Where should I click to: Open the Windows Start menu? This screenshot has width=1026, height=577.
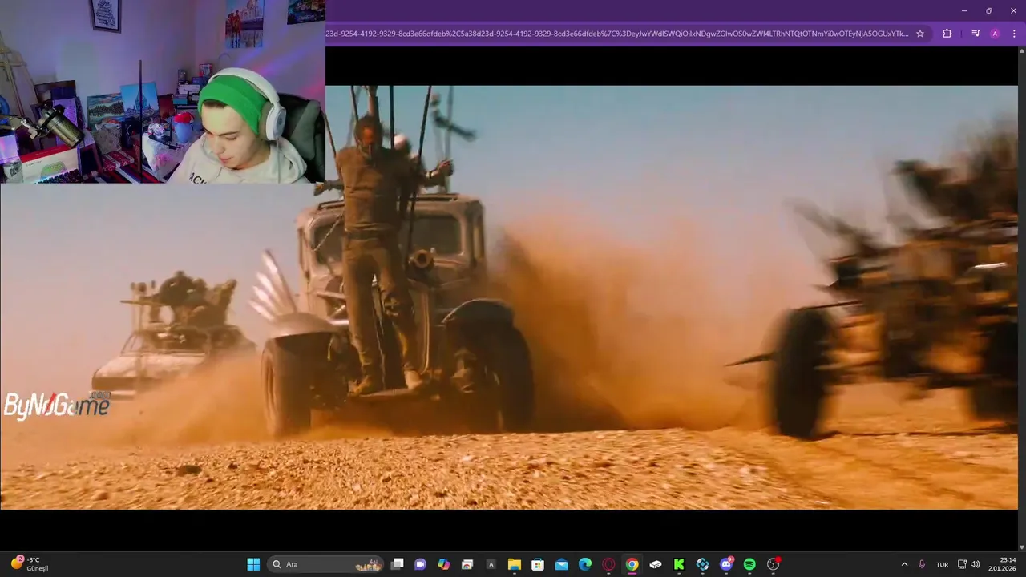(253, 564)
